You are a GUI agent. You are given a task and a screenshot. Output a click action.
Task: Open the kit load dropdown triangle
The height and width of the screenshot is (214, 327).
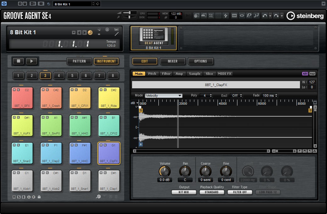(74, 32)
